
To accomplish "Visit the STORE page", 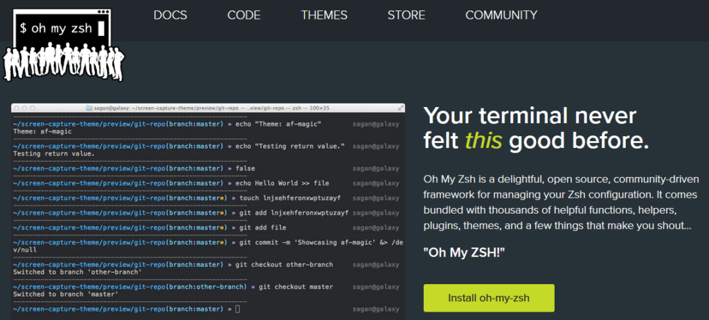I will point(406,15).
